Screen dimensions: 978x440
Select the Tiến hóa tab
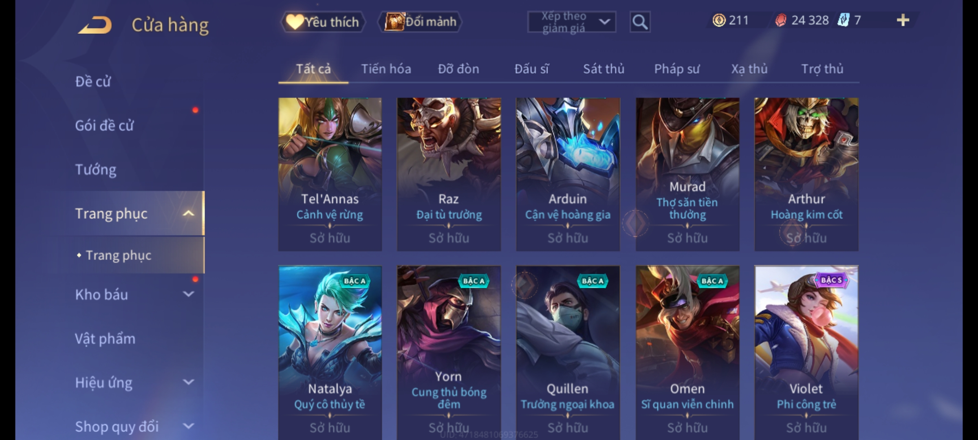click(x=386, y=69)
